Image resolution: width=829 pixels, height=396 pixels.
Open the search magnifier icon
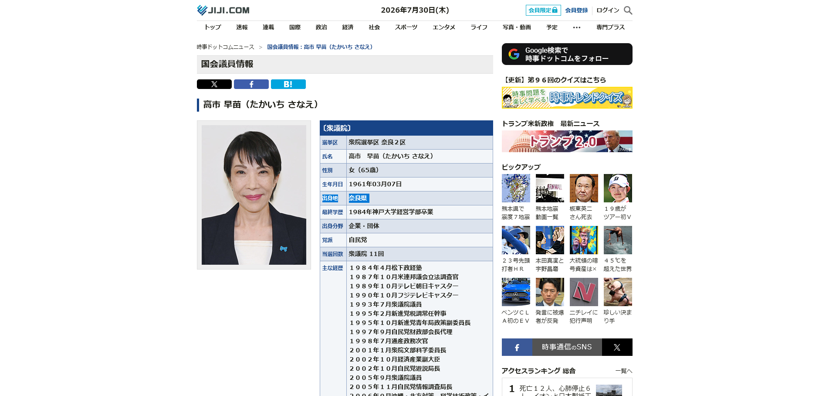click(x=628, y=10)
